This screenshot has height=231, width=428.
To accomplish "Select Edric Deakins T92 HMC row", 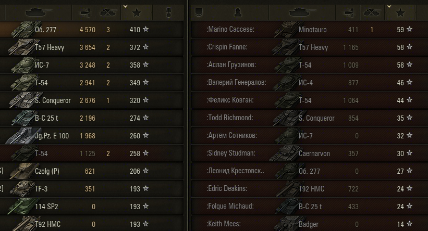I will click(x=310, y=189).
